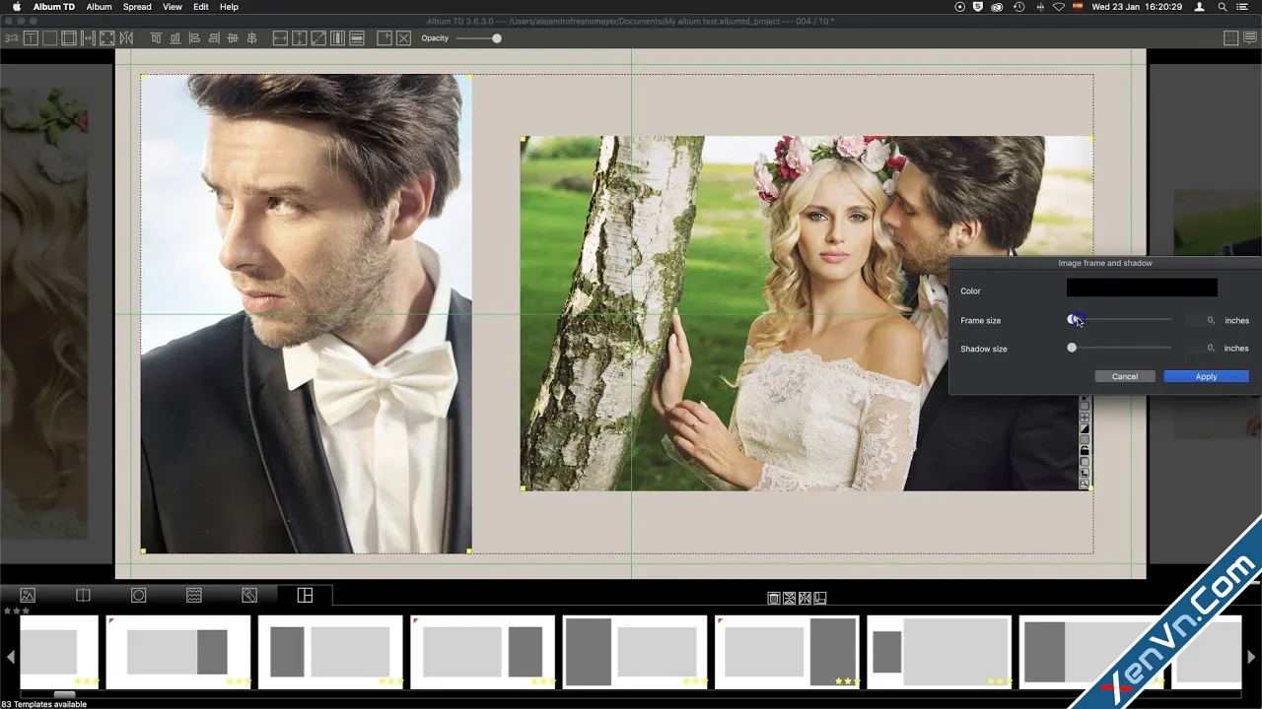Choose template with smallest dark square on left
Screen dimensions: 1262x709
click(x=940, y=652)
